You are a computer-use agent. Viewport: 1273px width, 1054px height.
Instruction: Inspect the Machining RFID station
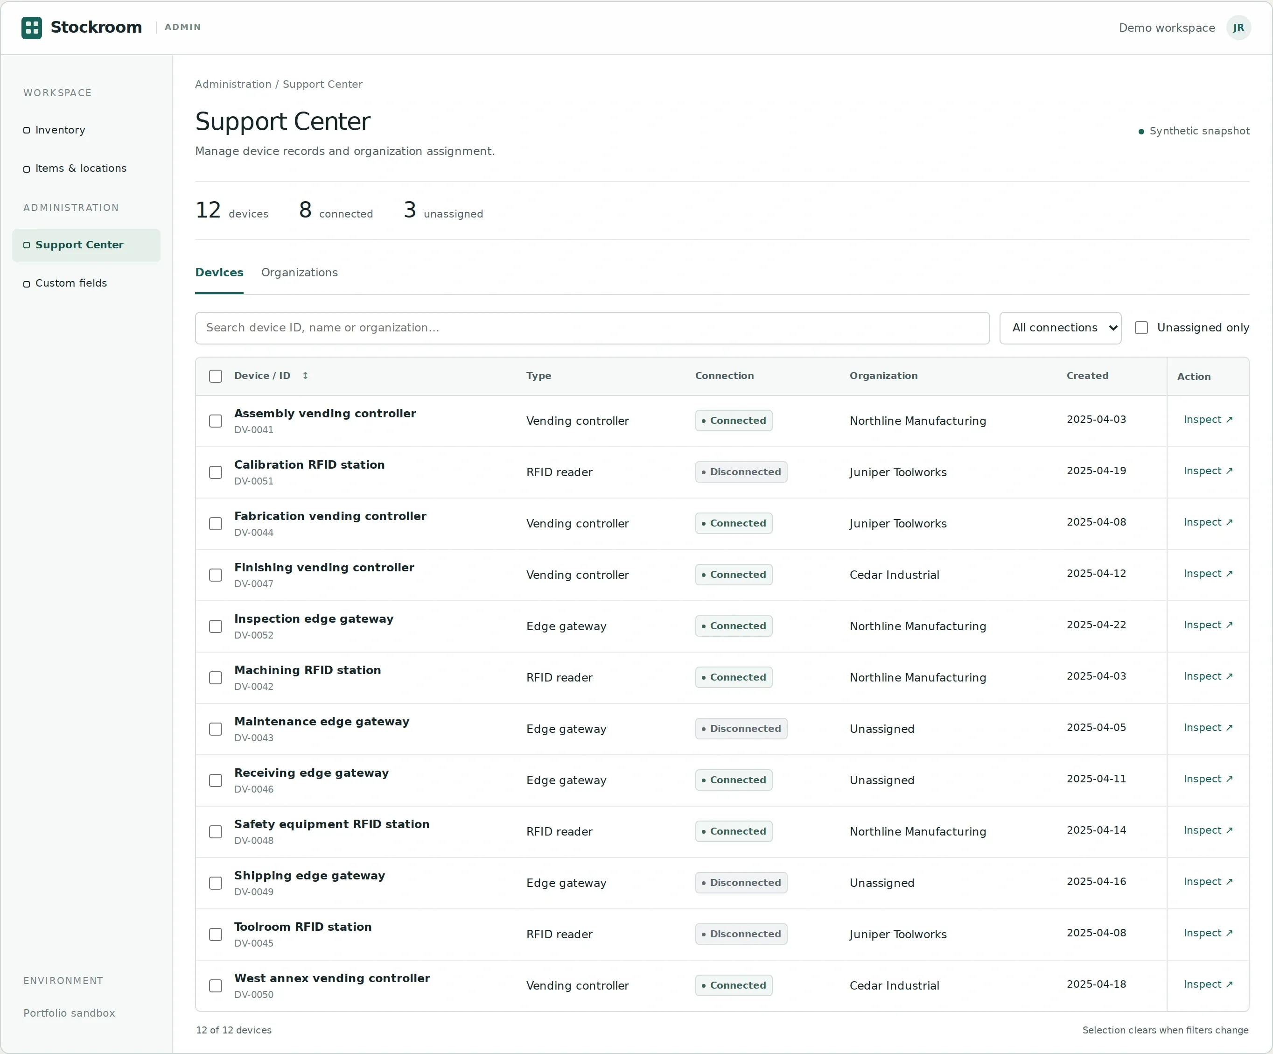(1208, 676)
